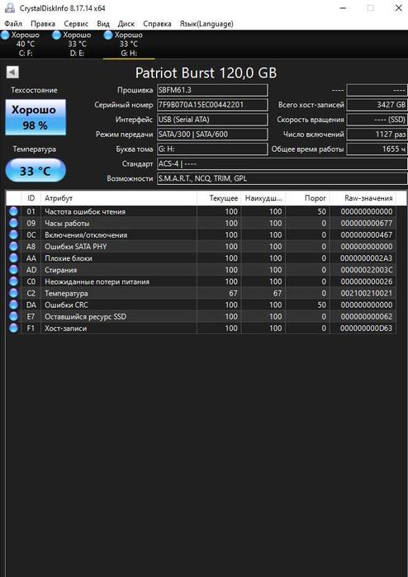Select Оставшийся ресурс SSD attribute name
Viewport: 408px width, 577px height.
coord(85,317)
